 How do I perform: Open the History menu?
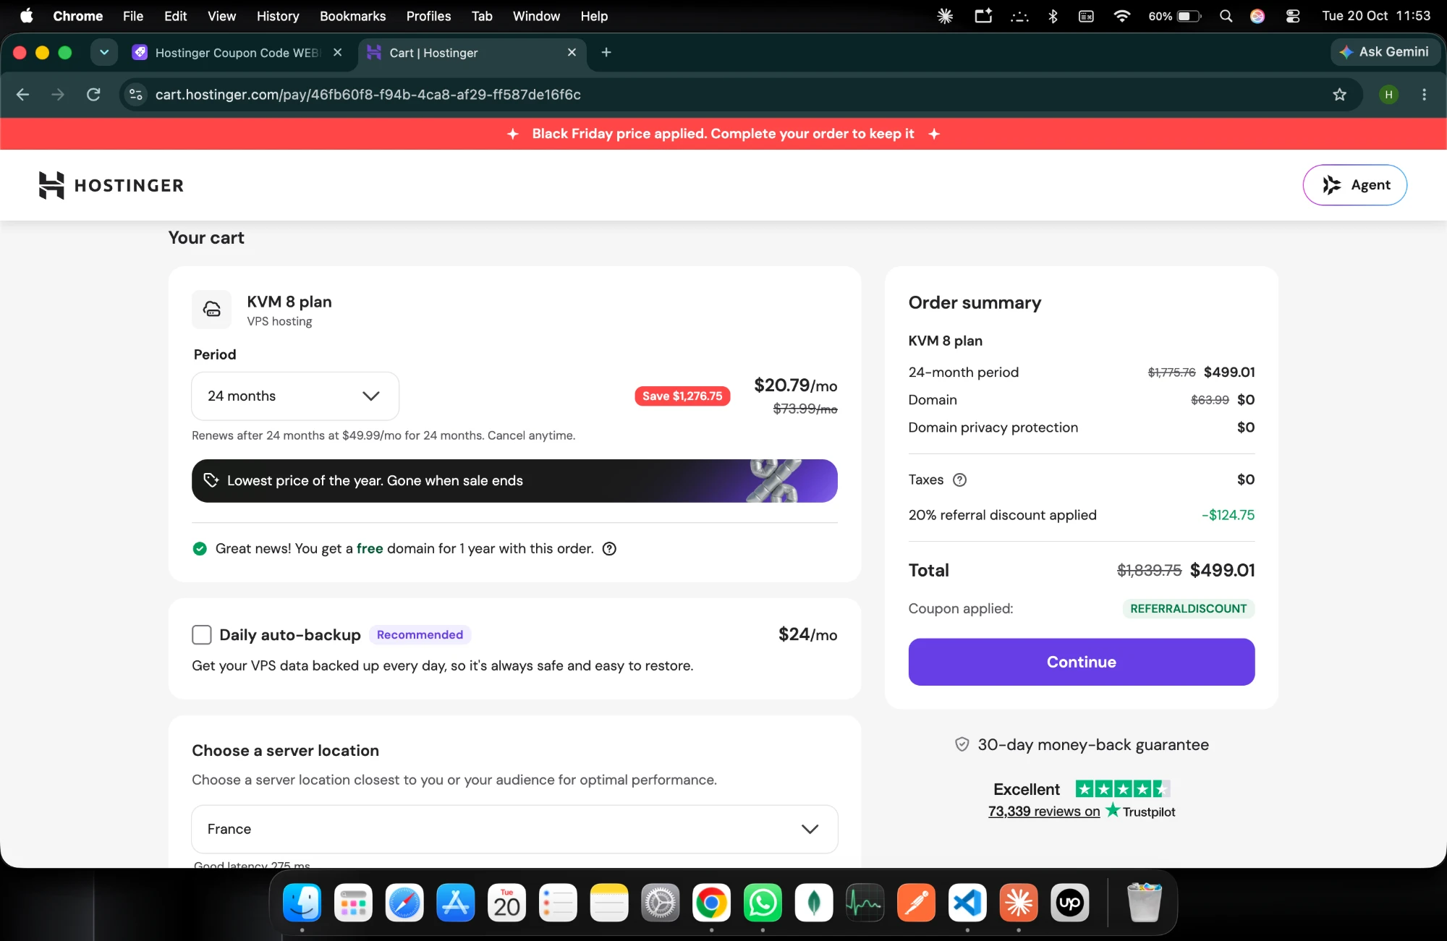[278, 16]
